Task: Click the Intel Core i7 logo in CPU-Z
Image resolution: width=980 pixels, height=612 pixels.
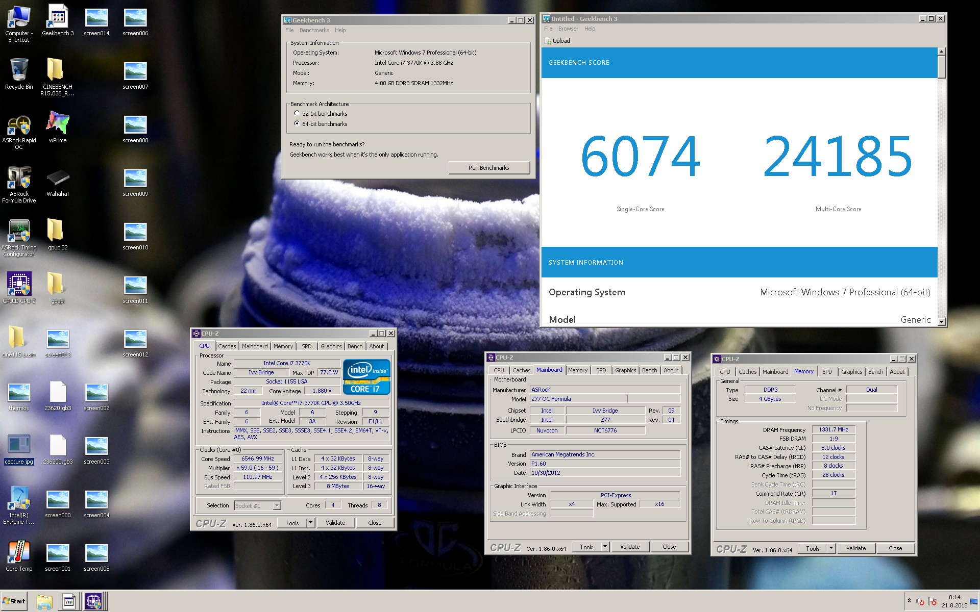Action: pyautogui.click(x=366, y=377)
